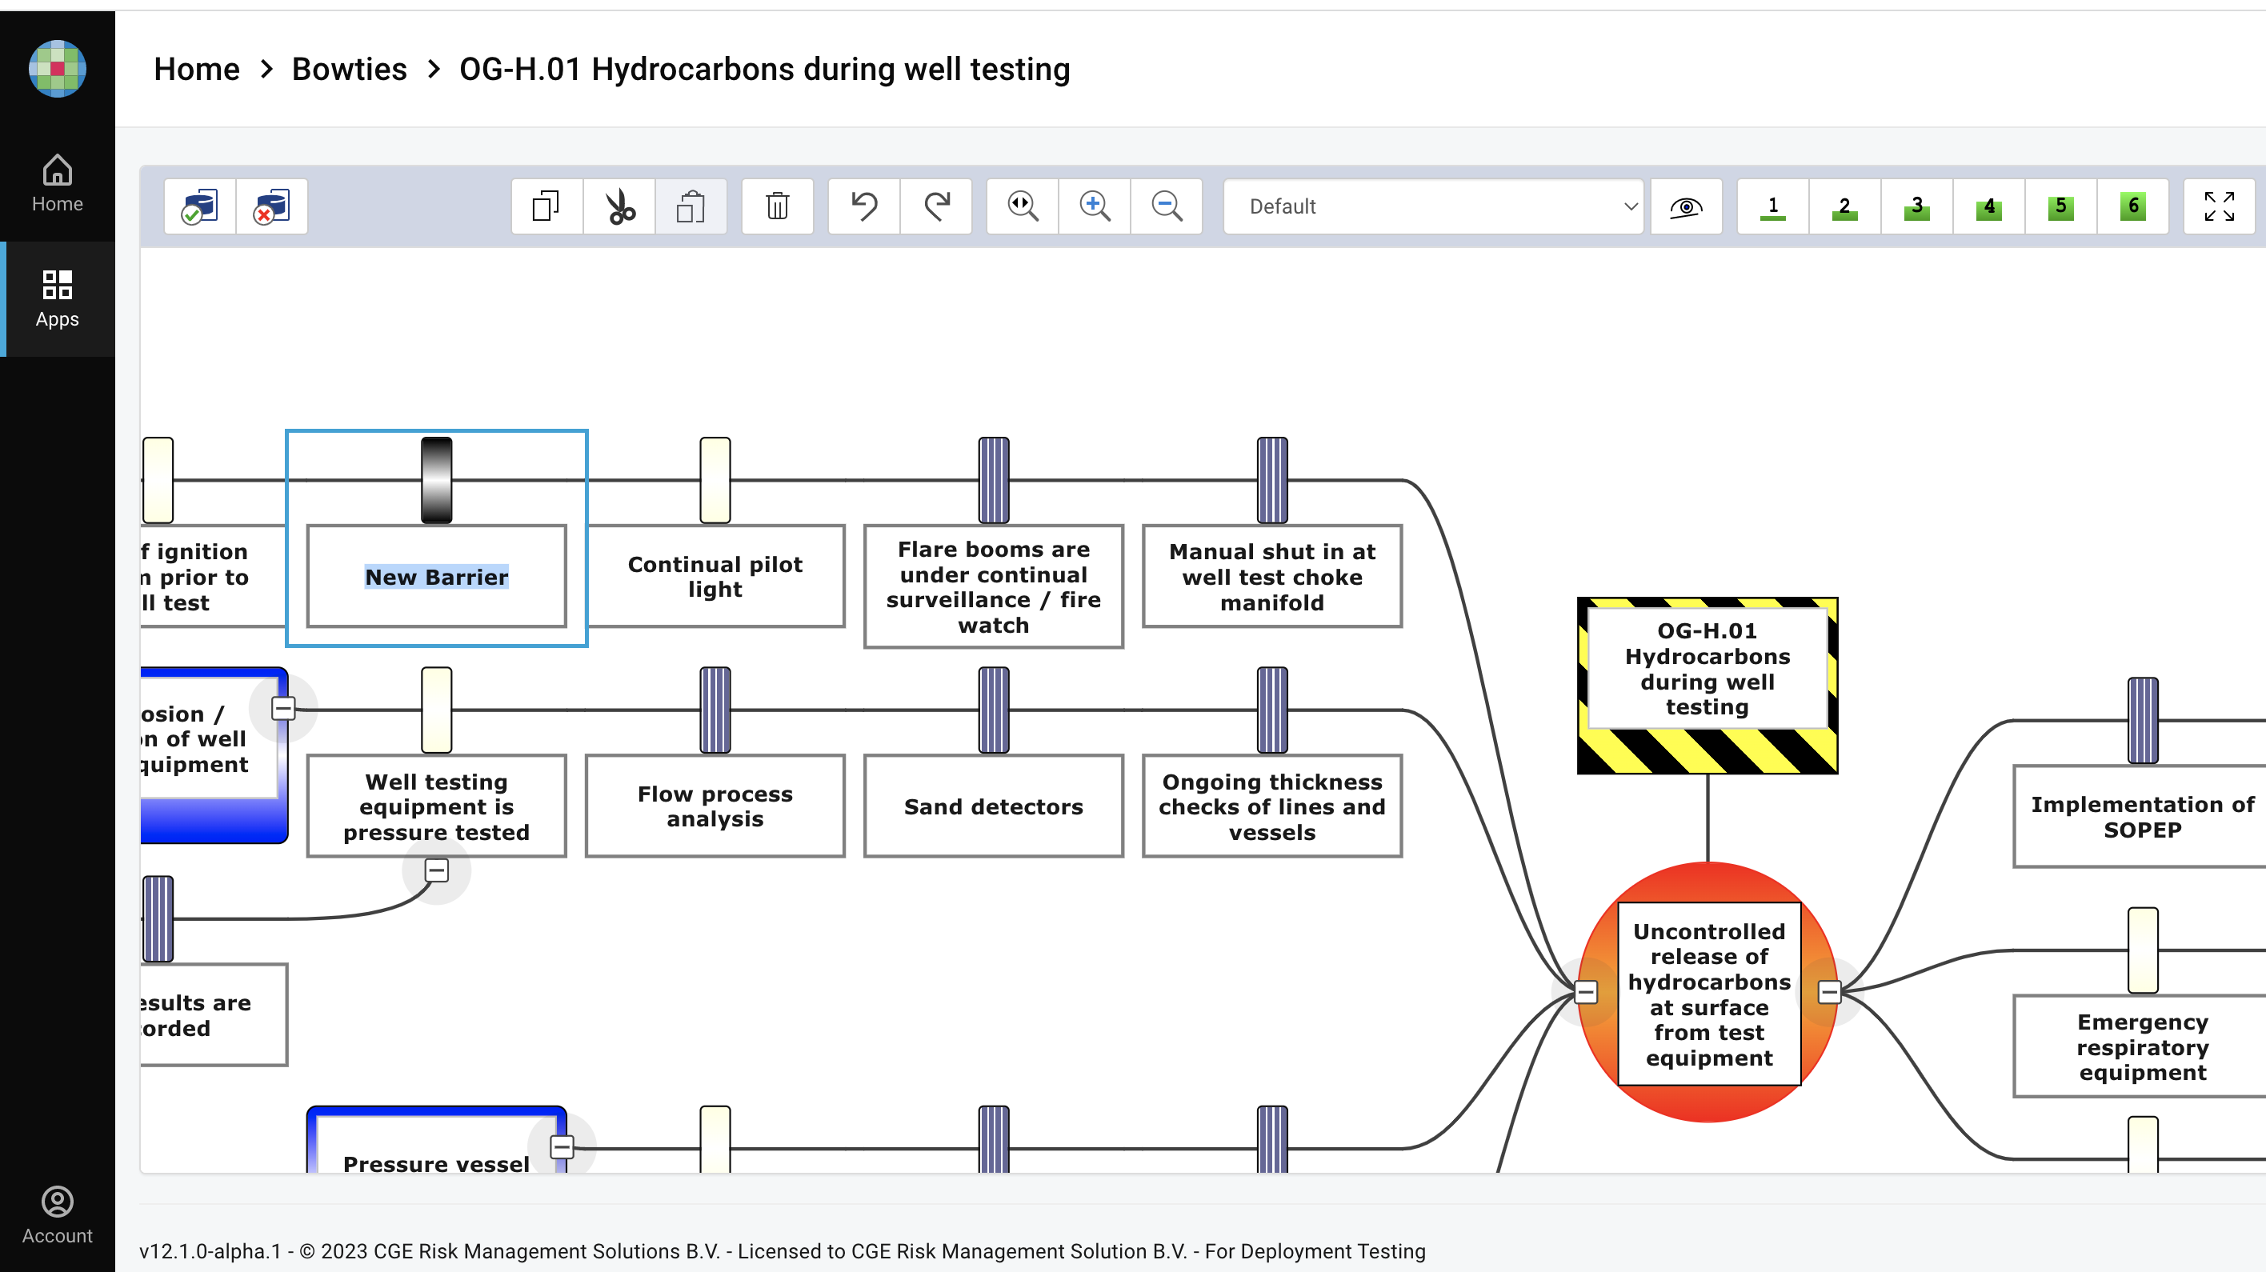Click the discard changes database icon
This screenshot has height=1272, width=2266.
(272, 206)
